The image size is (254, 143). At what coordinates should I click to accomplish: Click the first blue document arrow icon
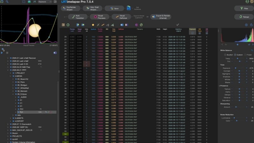click(78, 25)
